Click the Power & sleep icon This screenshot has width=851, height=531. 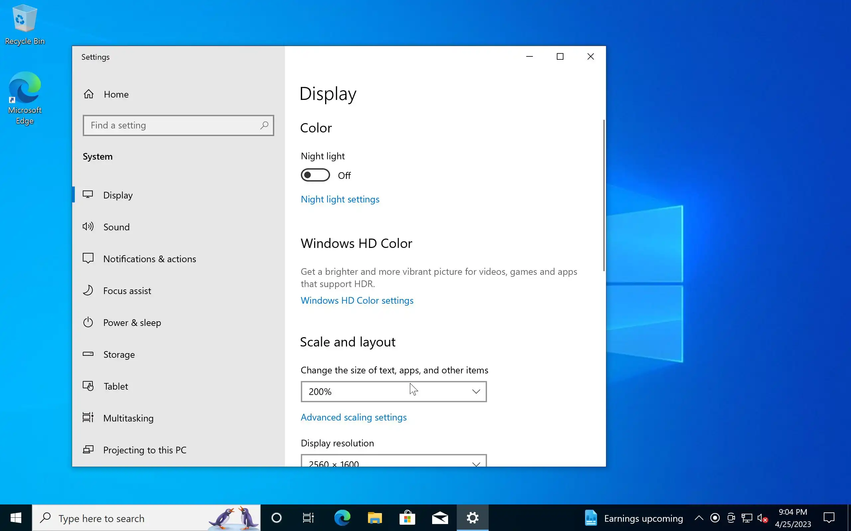[88, 322]
